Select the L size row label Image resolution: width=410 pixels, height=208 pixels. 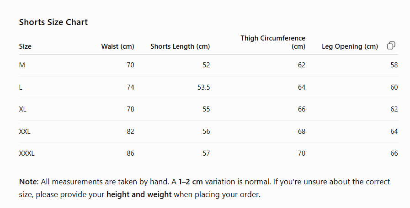tap(21, 87)
